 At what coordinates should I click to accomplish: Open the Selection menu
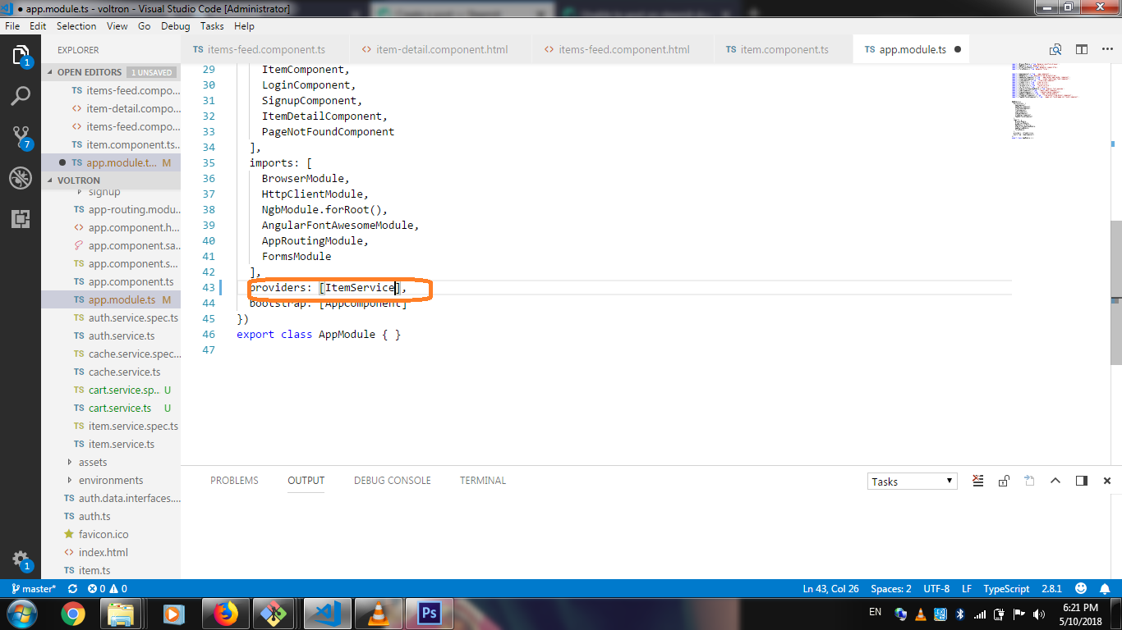(x=76, y=26)
